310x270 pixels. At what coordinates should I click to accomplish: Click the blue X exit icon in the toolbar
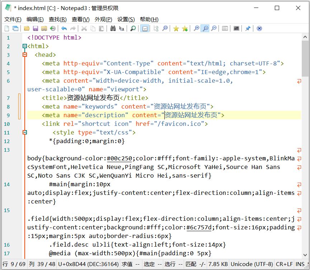coord(259,28)
